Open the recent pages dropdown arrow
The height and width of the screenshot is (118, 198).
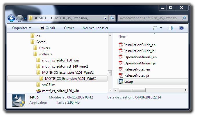(25, 18)
